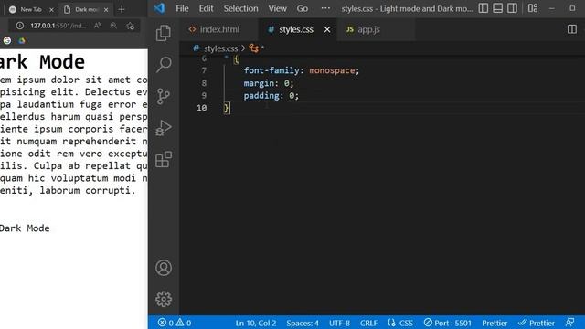Click the plain Prettier status item
The height and width of the screenshot is (329, 585).
495,323
